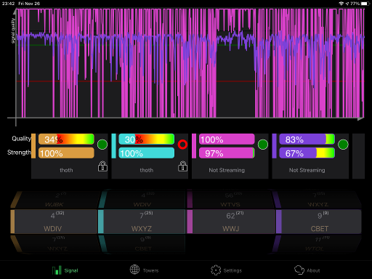
Task: Tap the Quality row label
Action: tap(21, 139)
